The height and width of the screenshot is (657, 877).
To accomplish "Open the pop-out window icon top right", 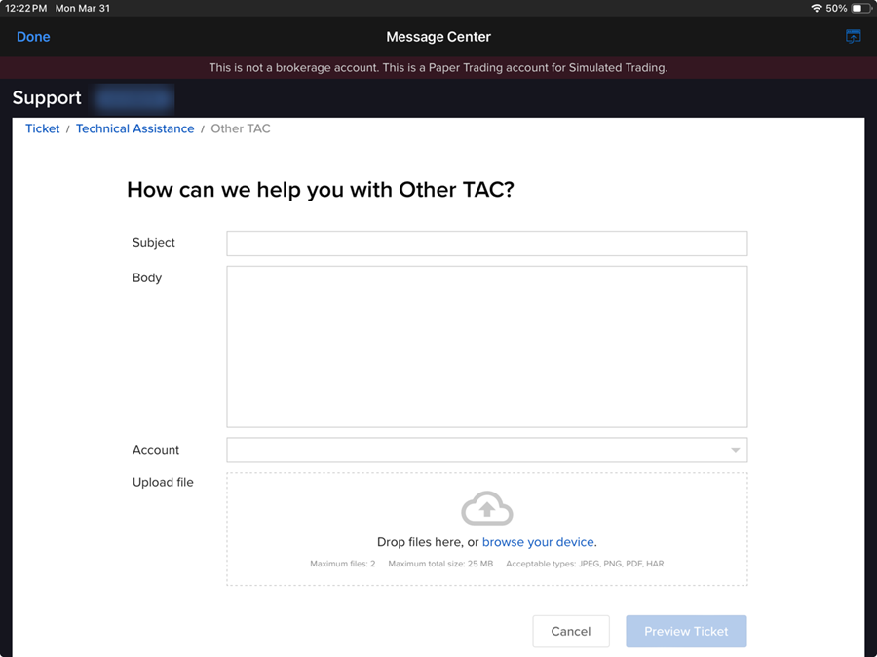I will (853, 36).
